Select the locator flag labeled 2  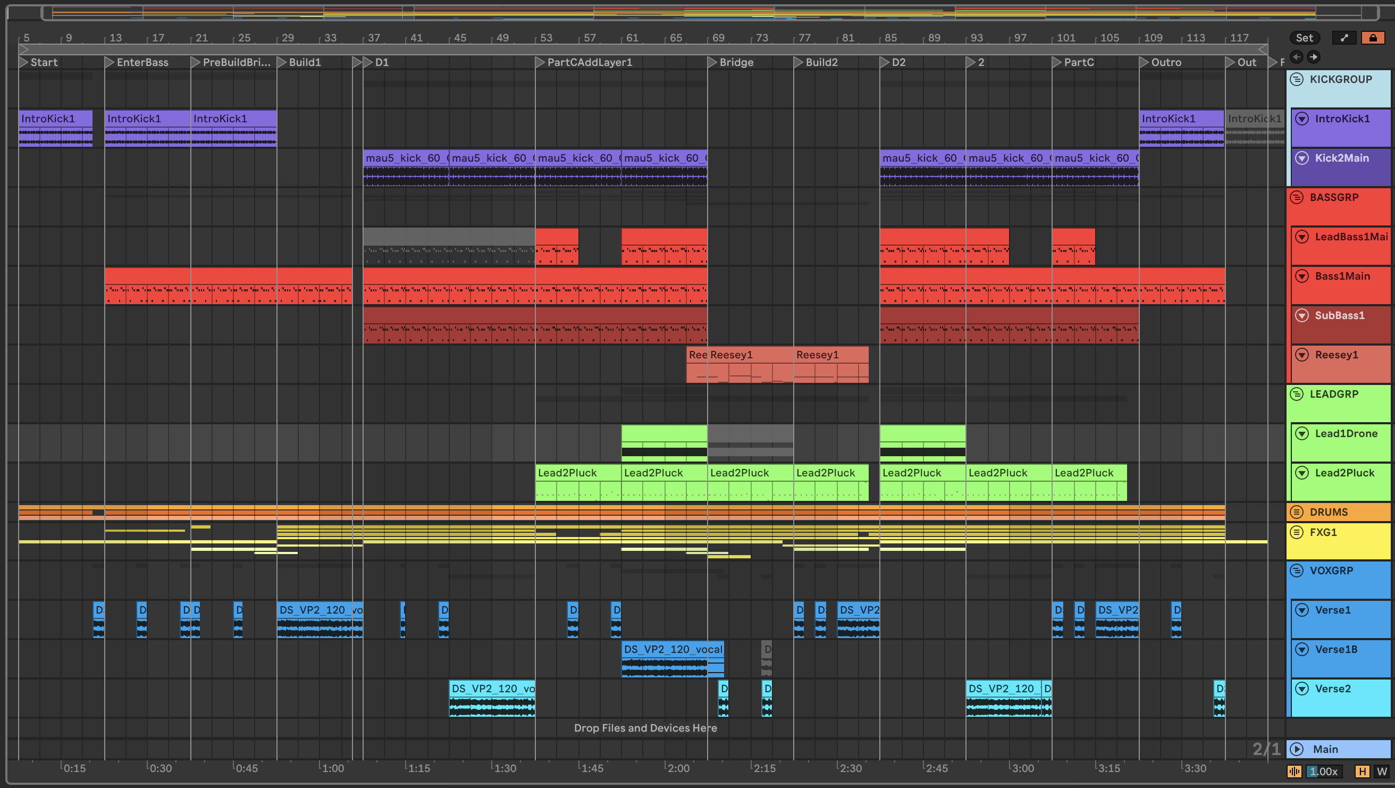tap(970, 62)
